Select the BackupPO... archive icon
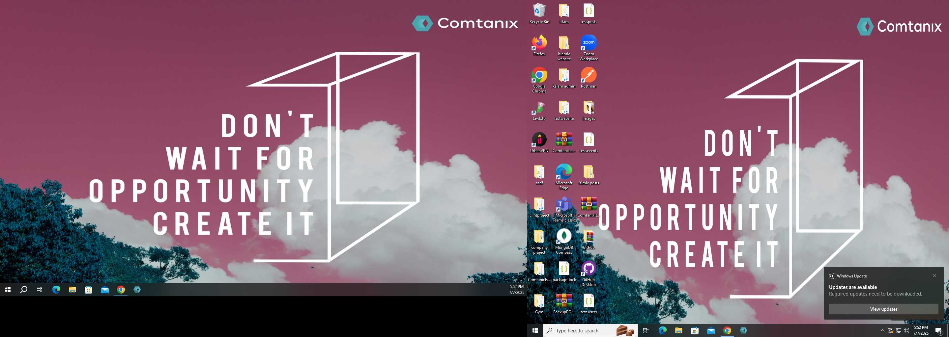Image resolution: width=949 pixels, height=337 pixels. tap(564, 303)
